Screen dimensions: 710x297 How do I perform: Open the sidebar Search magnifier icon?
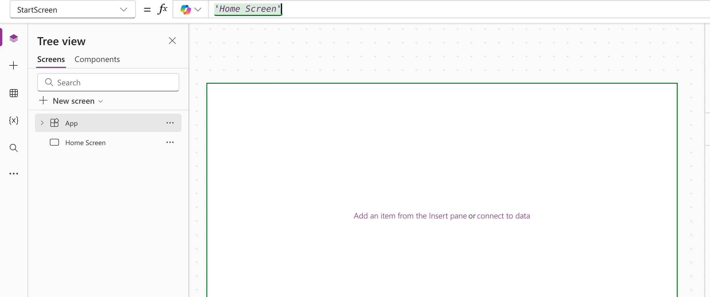tap(13, 148)
